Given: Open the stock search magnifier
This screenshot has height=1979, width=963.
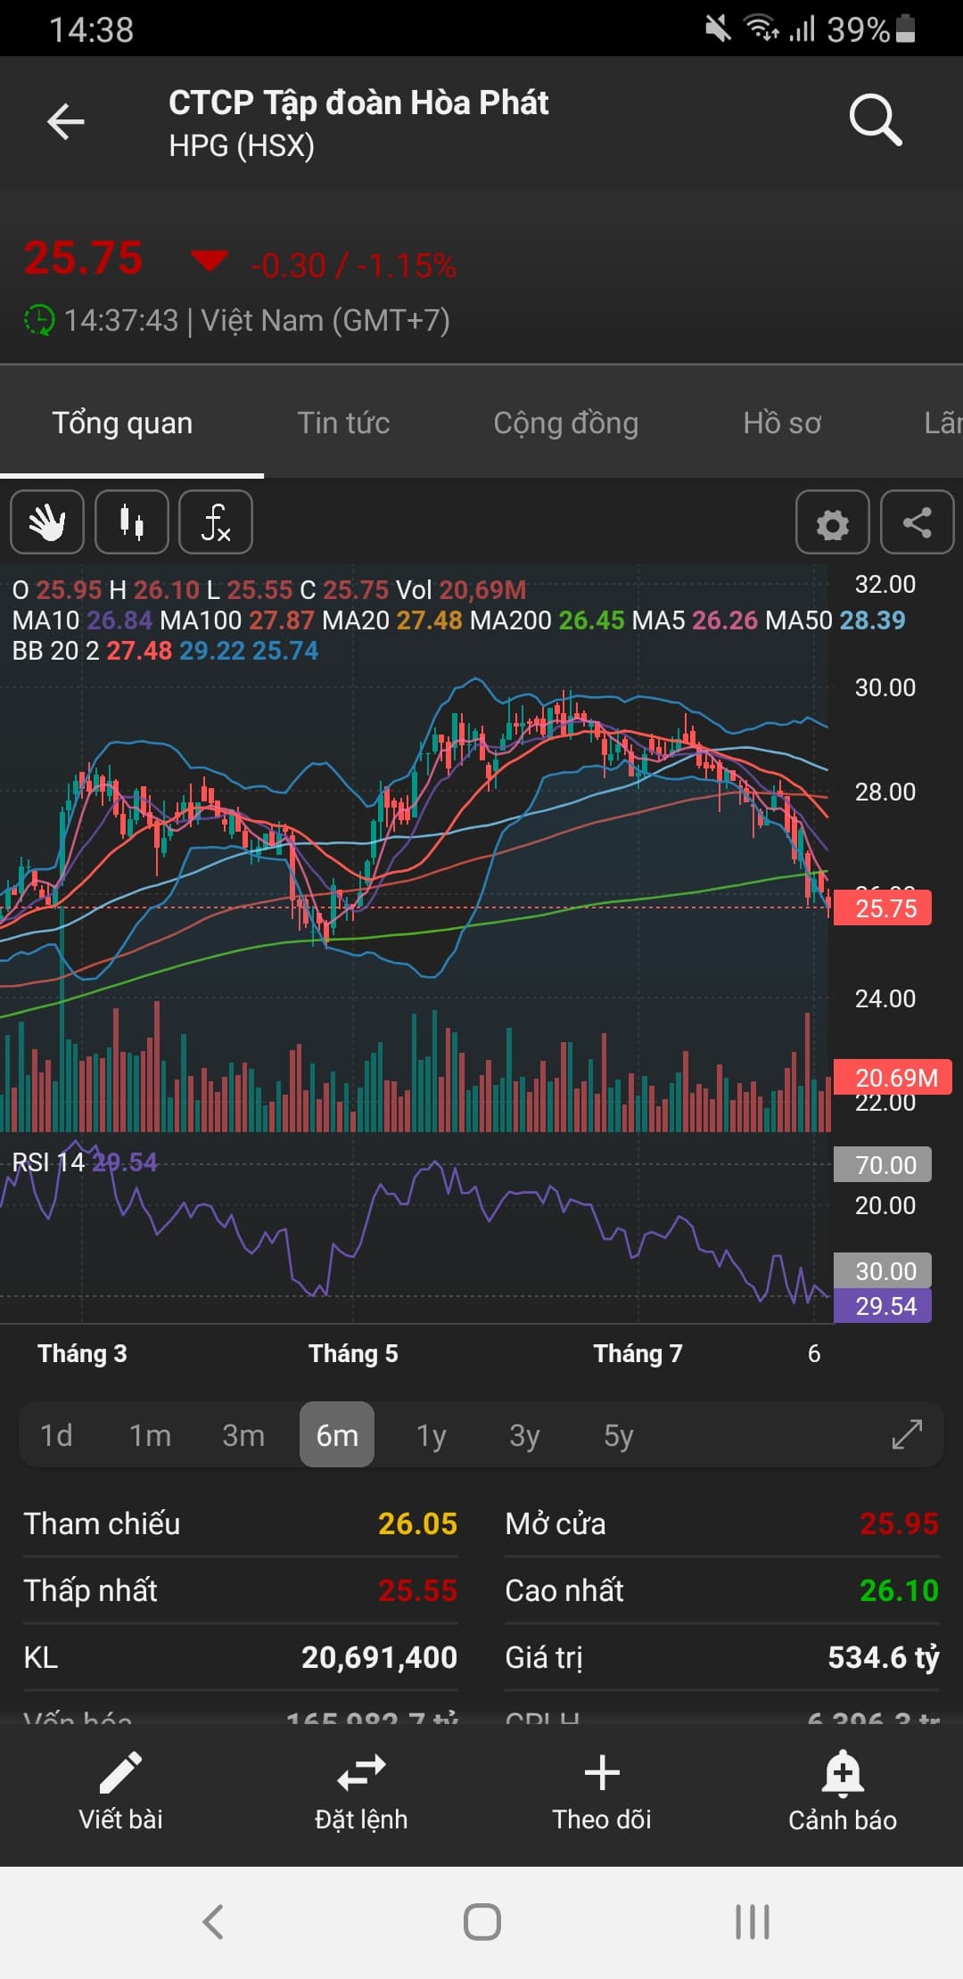Looking at the screenshot, I should point(876,120).
